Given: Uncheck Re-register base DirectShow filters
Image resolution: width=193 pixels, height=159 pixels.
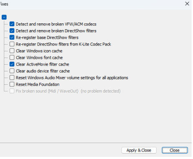Looking at the screenshot, I should click(x=12, y=38).
